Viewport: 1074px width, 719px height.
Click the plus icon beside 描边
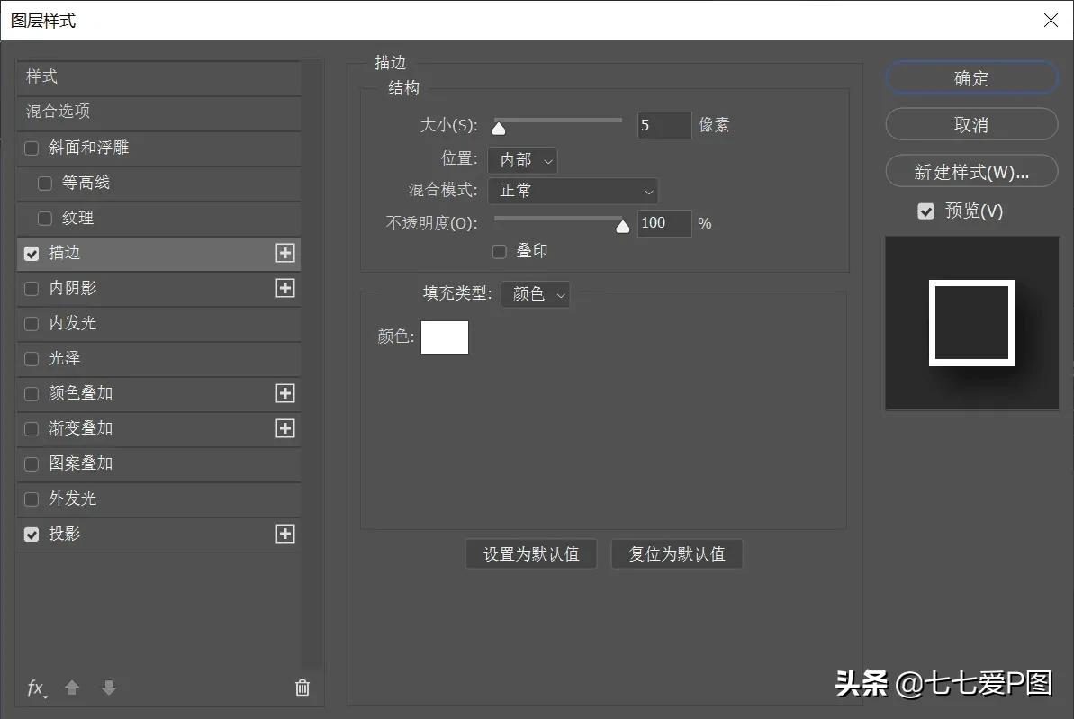pyautogui.click(x=285, y=254)
